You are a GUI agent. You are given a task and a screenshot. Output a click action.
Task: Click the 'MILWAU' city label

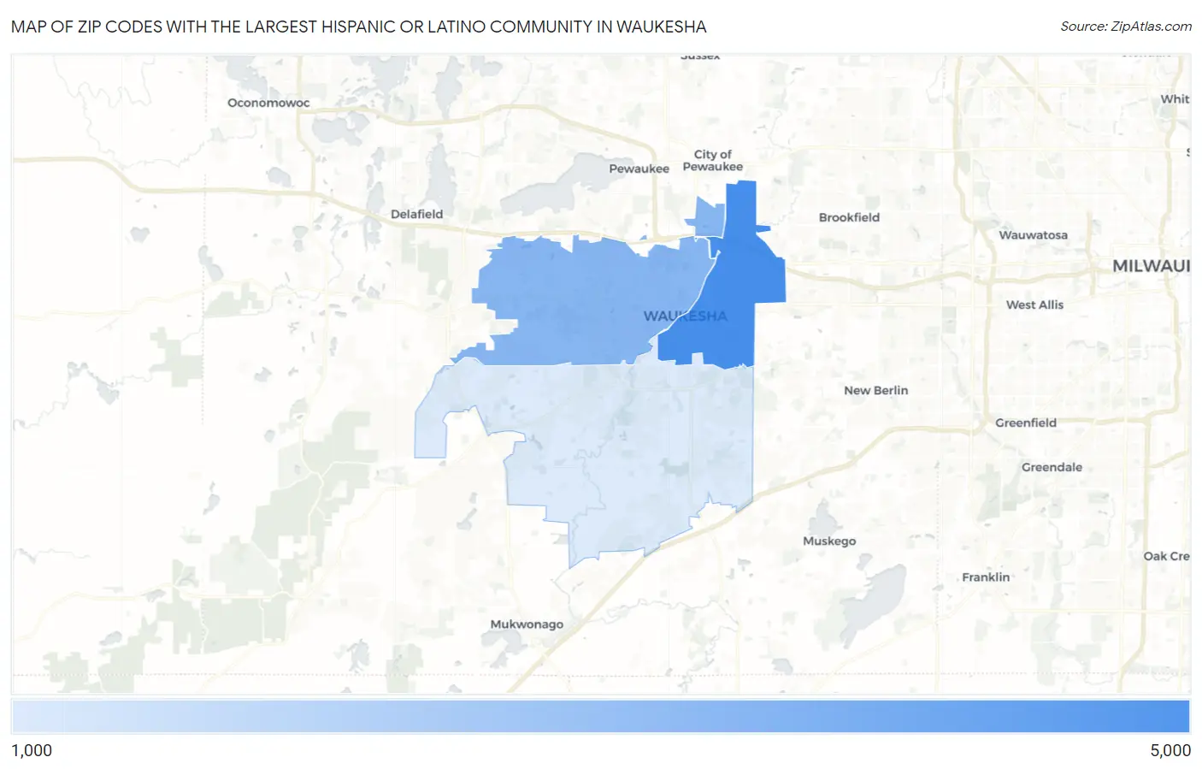tap(1151, 266)
